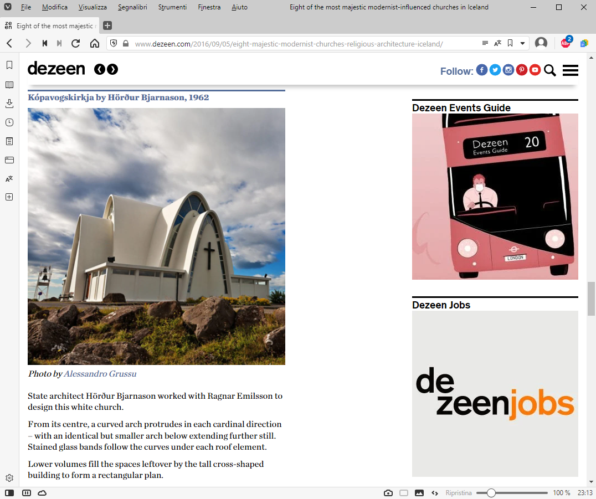The image size is (596, 499).
Task: Open Dezeen's Pinterest page
Action: click(522, 70)
